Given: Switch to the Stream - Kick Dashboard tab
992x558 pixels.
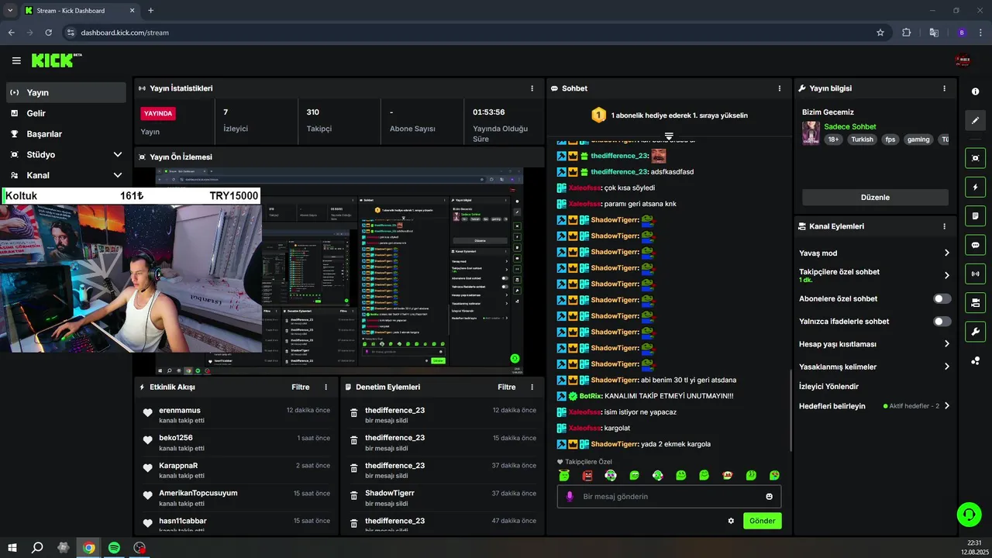Looking at the screenshot, I should click(79, 11).
